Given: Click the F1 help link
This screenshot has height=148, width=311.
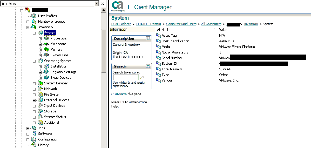Looking at the screenshot, I should (x=122, y=102).
